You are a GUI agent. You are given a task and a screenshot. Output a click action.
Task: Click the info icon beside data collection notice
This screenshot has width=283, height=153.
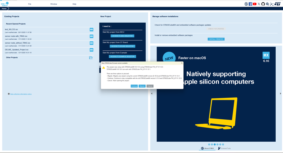tap(9, 94)
